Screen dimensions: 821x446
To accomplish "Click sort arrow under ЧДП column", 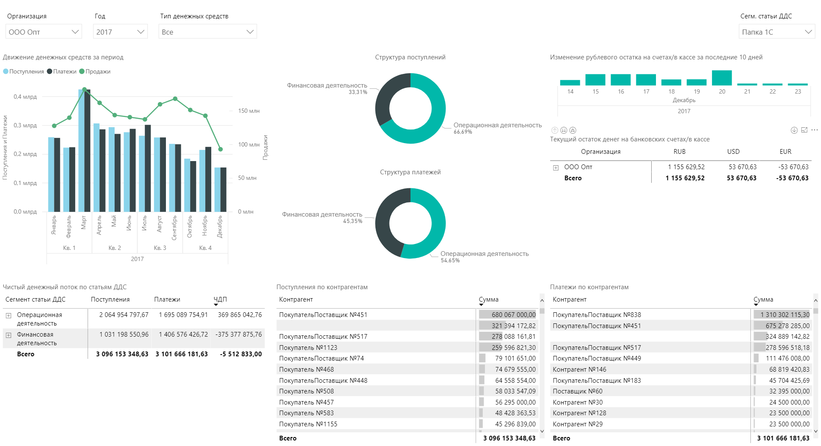I will 216,305.
